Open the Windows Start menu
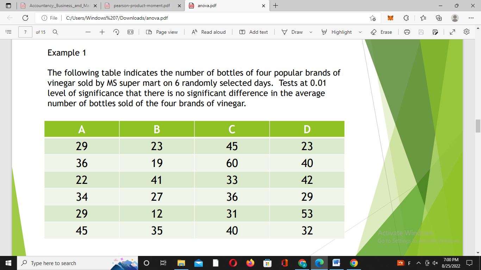This screenshot has width=481, height=270. [x=8, y=263]
